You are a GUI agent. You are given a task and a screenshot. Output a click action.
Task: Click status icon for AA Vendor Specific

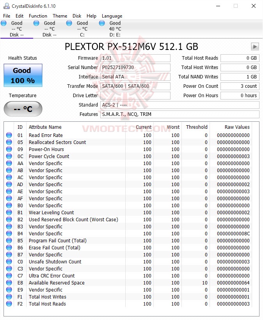(9, 163)
